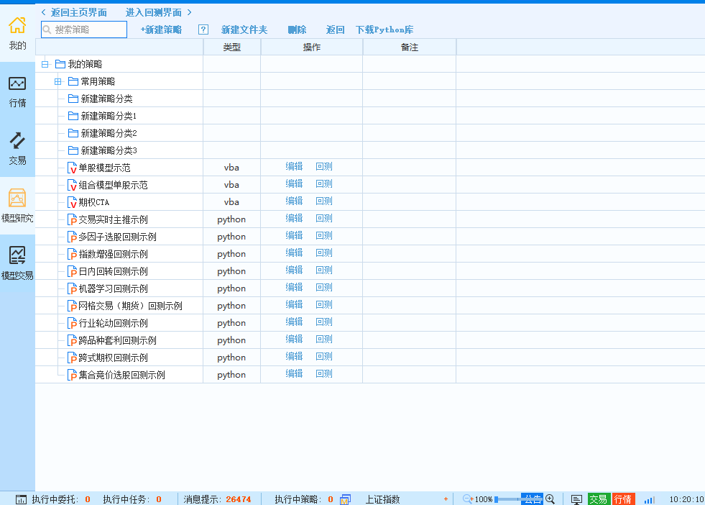
Task: Click the red 行情 status button
Action: click(x=623, y=499)
